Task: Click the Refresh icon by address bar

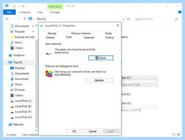Action: [128, 19]
